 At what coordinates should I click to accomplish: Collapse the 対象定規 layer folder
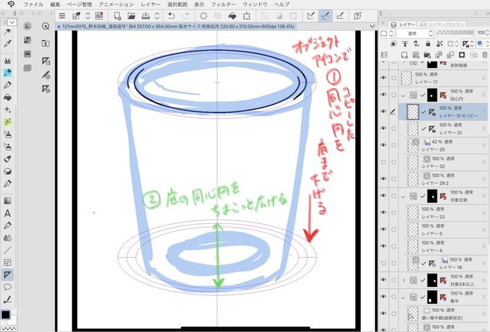pos(403,196)
